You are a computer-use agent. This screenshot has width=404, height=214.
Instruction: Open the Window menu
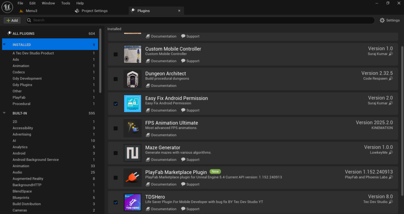(x=49, y=3)
